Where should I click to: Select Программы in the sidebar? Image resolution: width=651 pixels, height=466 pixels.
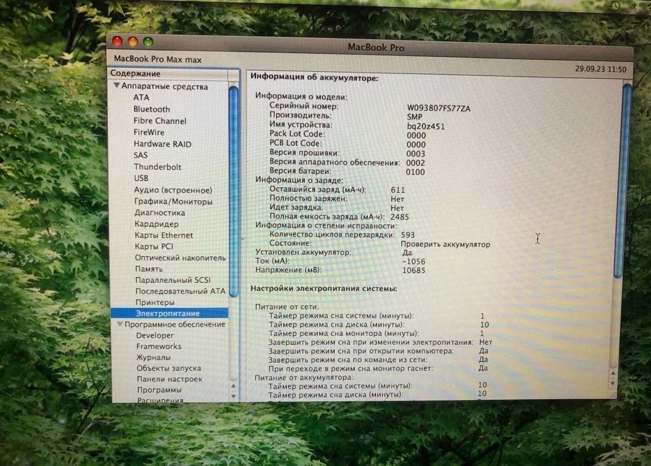pyautogui.click(x=159, y=390)
